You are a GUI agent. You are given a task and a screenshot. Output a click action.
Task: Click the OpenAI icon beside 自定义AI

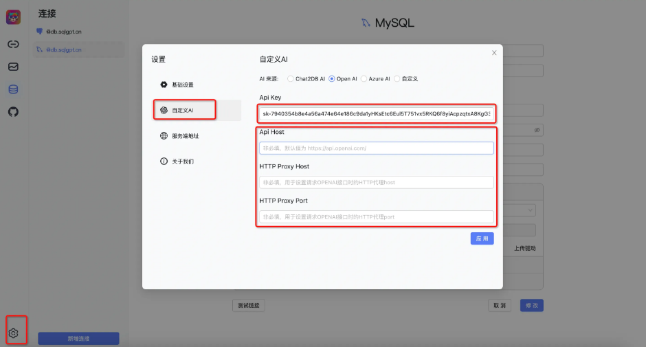pos(164,110)
